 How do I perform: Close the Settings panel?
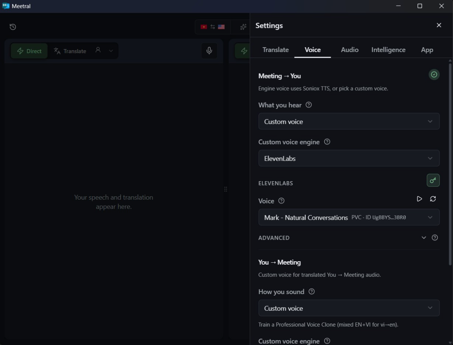click(x=439, y=25)
